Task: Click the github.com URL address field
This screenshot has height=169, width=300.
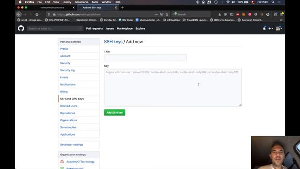Action: (x=104, y=15)
